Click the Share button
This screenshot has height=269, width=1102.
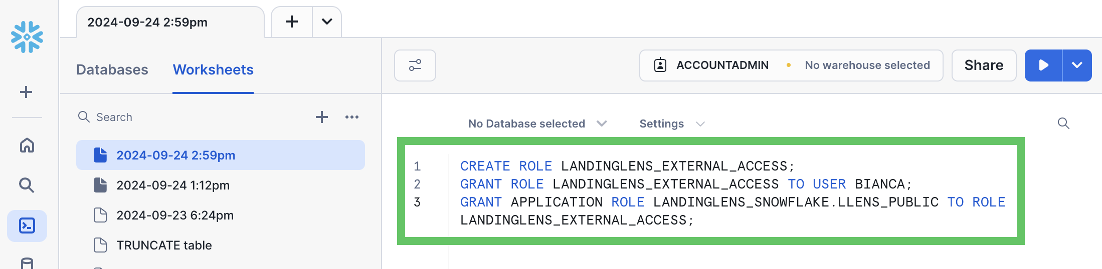click(x=984, y=65)
